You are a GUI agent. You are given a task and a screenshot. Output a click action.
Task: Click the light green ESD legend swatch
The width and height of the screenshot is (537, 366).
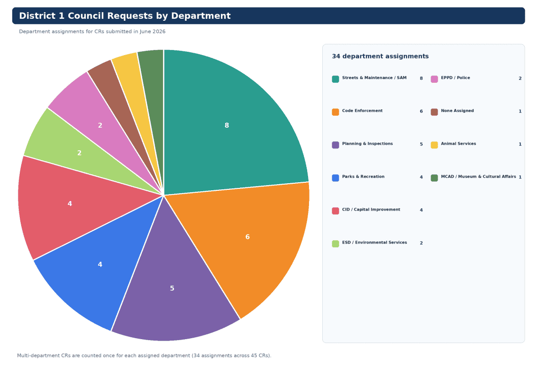click(335, 244)
